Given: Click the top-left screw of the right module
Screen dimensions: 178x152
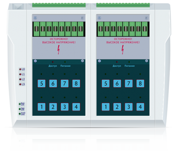Looking at the screenshot, I should 99,18.
